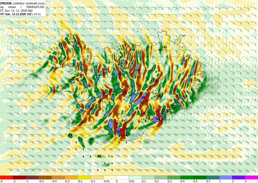This screenshot has height=183, width=258.
Task: Click the '2.4' updraft value on the map
Action: pyautogui.click(x=137, y=70)
